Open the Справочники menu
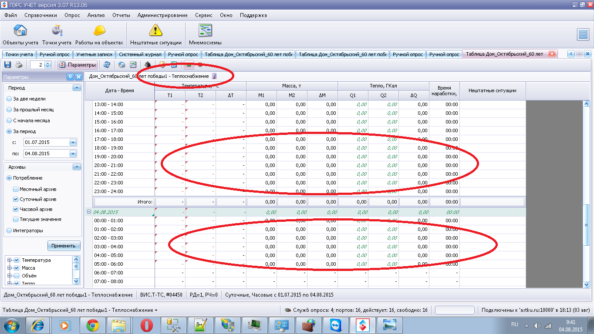 (40, 15)
